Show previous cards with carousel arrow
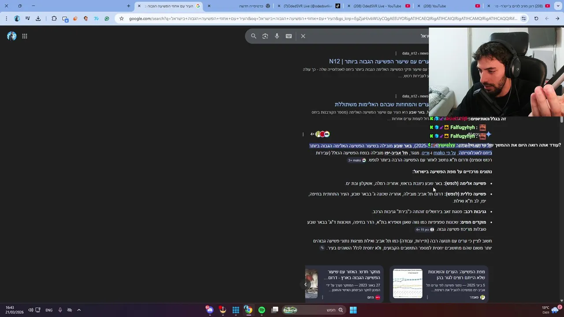Screen dimensions: 564x317 (305, 284)
